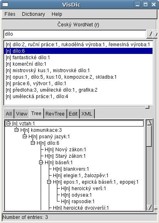The image size is (159, 223).
Task: Open the window menu icon in title bar
Action: coord(5,4)
